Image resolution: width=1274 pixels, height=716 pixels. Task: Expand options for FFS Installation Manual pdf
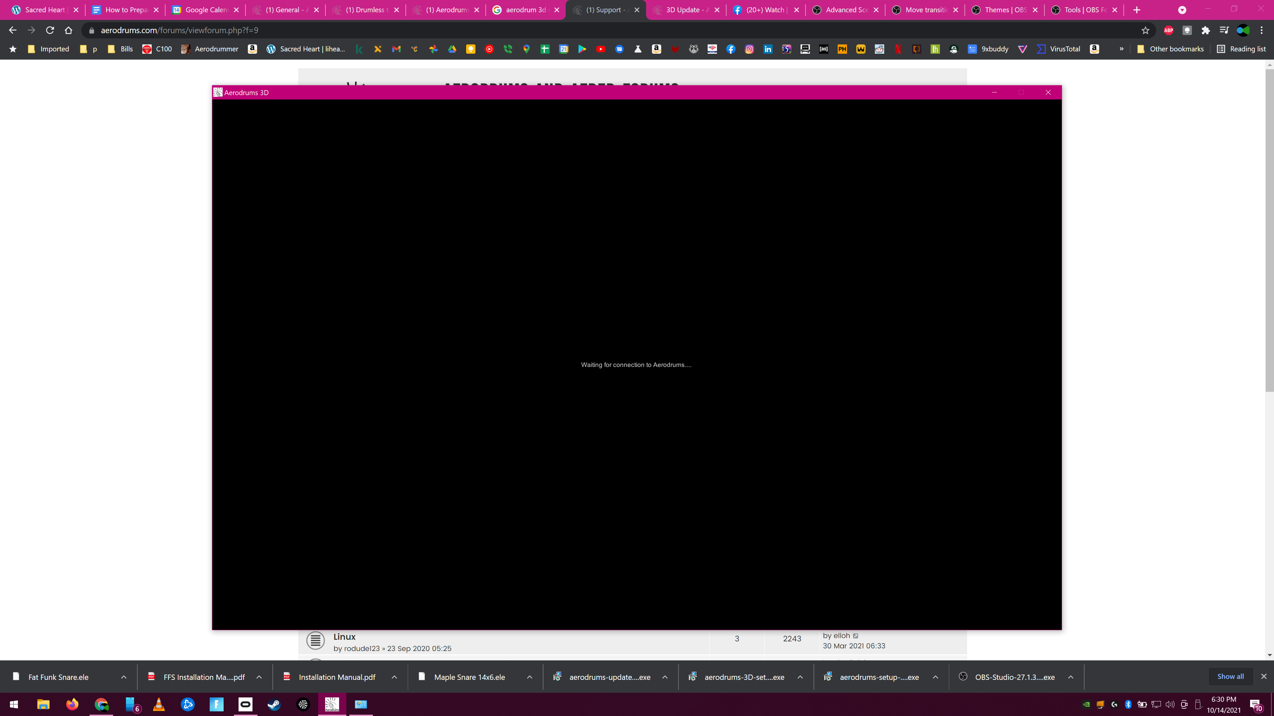pos(259,677)
